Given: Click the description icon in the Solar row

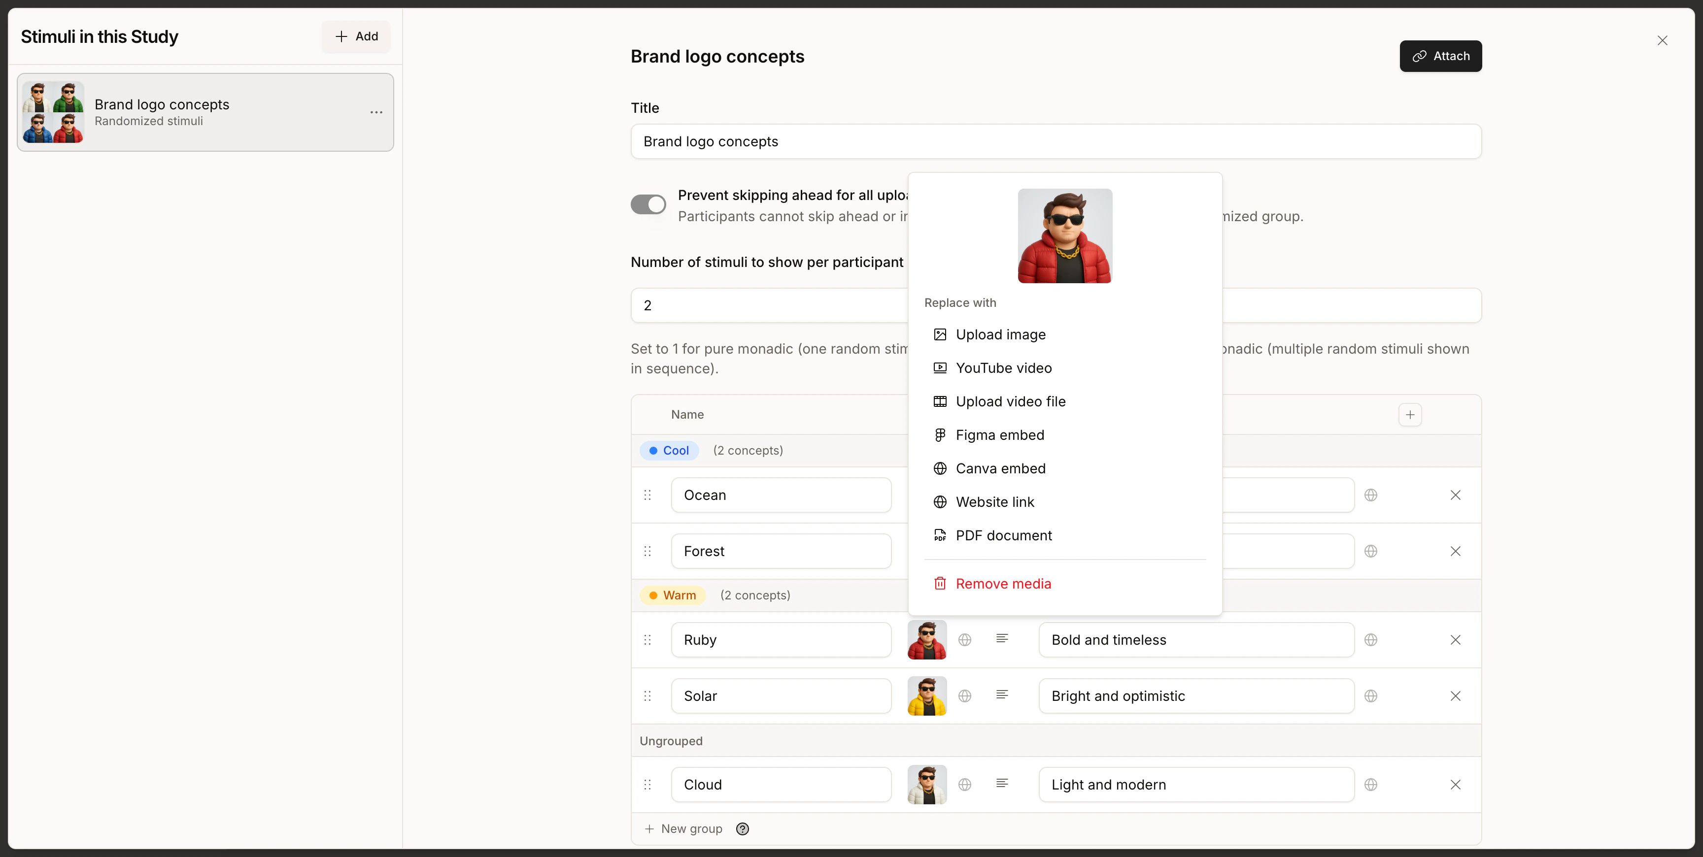Looking at the screenshot, I should 1002,695.
